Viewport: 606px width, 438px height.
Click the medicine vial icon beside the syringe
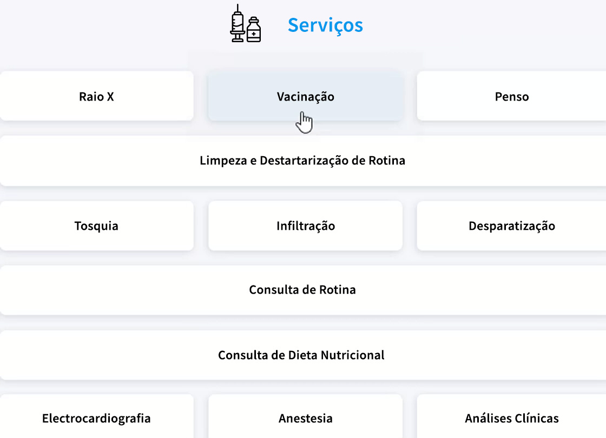click(x=253, y=30)
